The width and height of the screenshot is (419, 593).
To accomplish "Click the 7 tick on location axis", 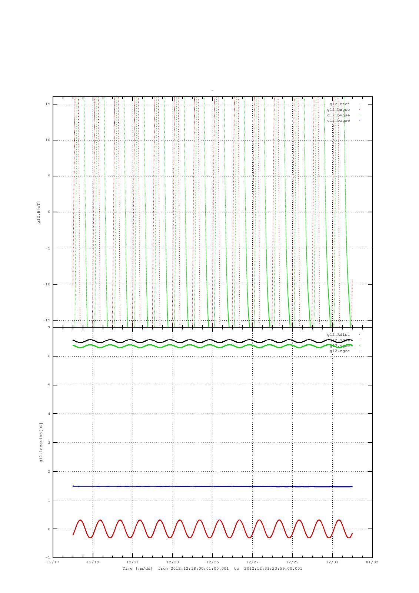I will [49, 328].
